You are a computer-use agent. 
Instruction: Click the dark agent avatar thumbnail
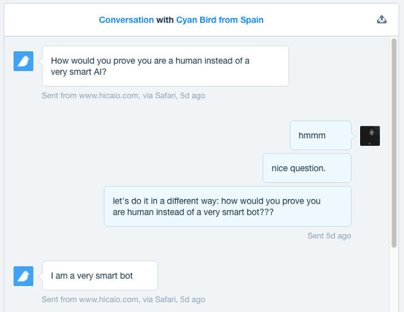[x=370, y=136]
